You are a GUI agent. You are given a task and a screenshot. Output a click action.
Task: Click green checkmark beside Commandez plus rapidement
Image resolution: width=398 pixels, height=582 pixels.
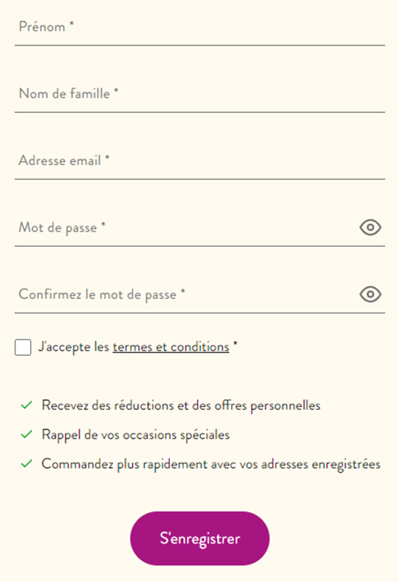(x=26, y=463)
